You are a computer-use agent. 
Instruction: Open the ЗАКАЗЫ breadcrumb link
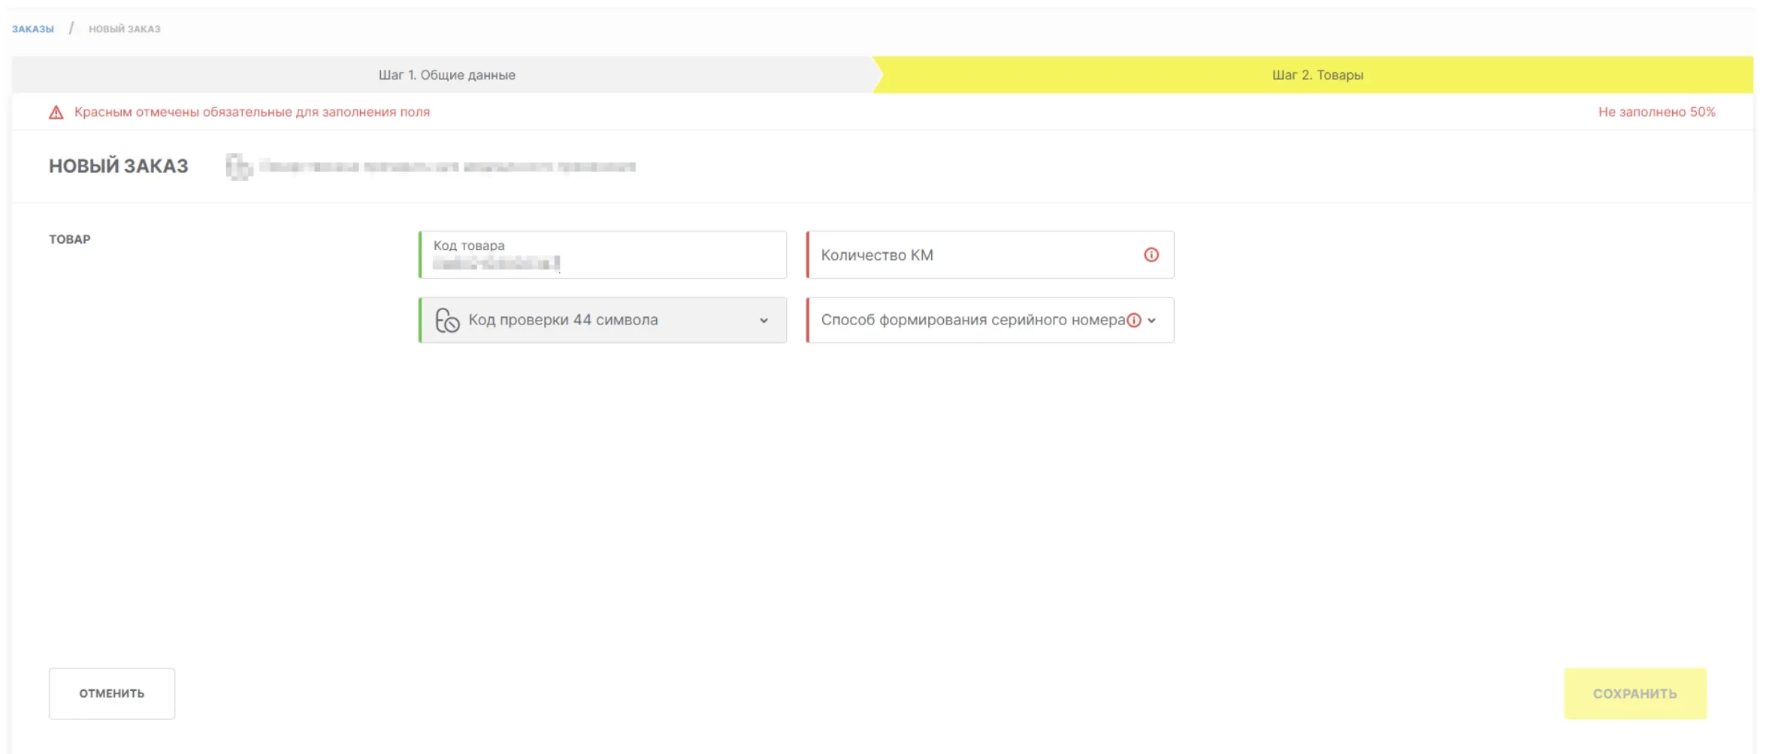click(33, 29)
